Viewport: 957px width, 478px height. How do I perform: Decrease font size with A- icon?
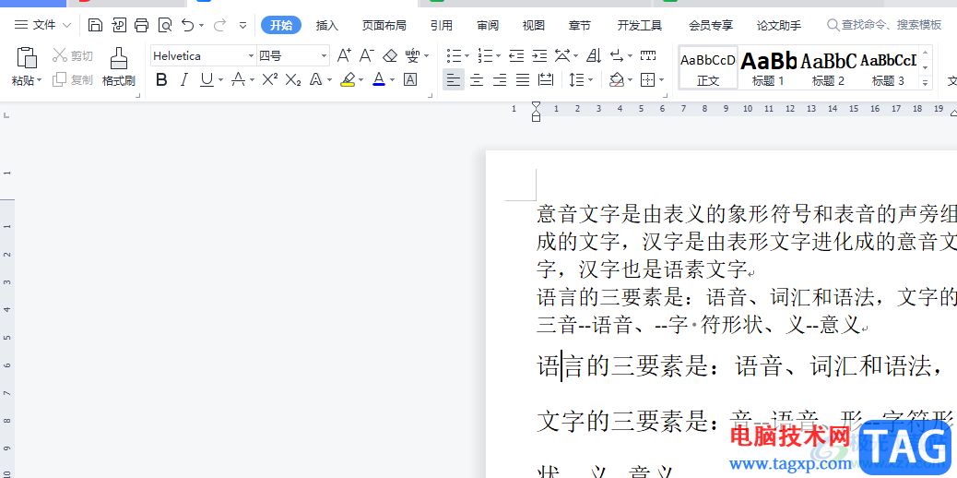click(367, 55)
